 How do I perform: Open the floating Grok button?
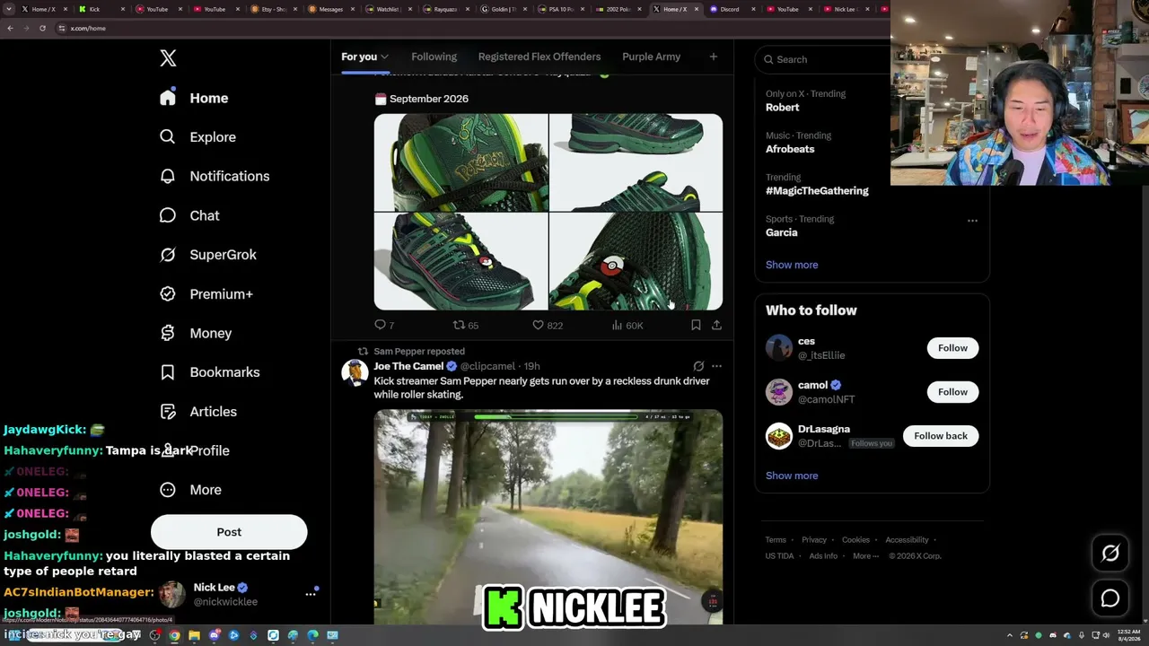tap(1110, 554)
